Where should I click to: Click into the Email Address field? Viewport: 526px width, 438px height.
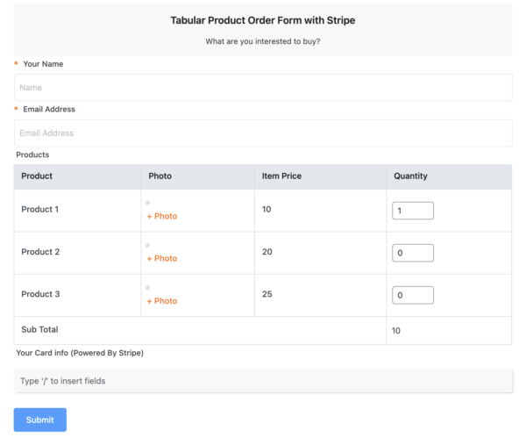[263, 133]
